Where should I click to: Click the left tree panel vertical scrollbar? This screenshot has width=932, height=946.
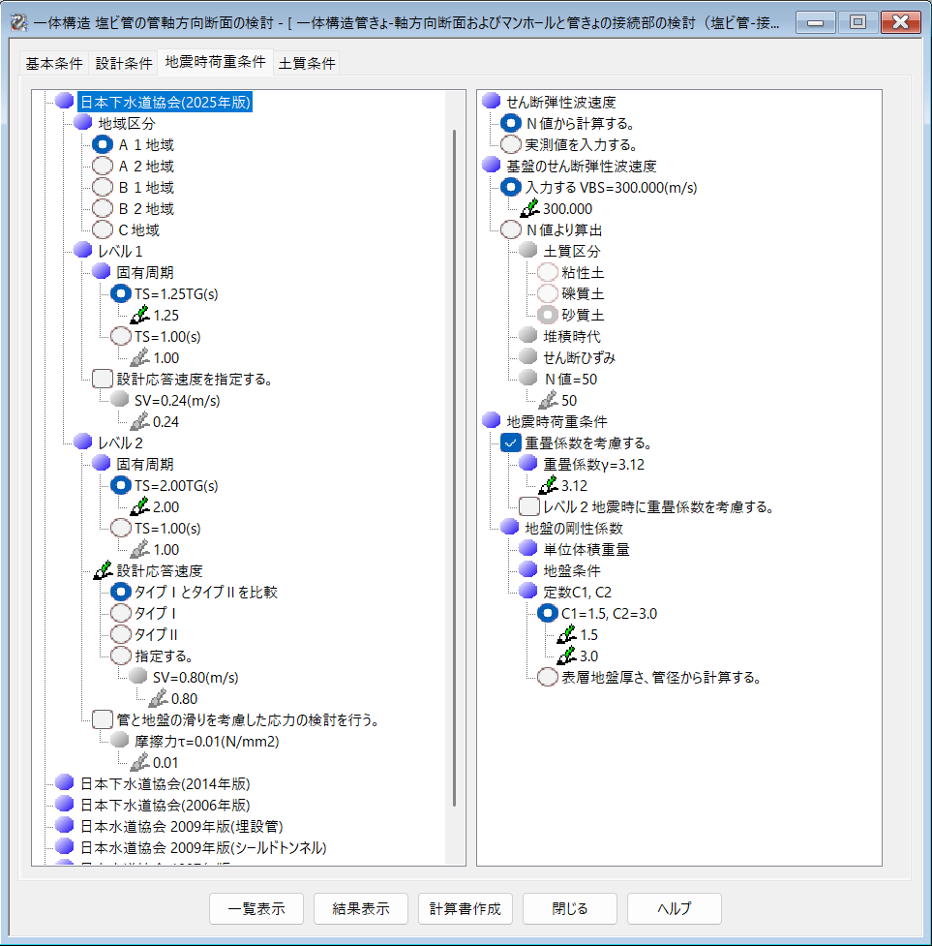point(454,465)
